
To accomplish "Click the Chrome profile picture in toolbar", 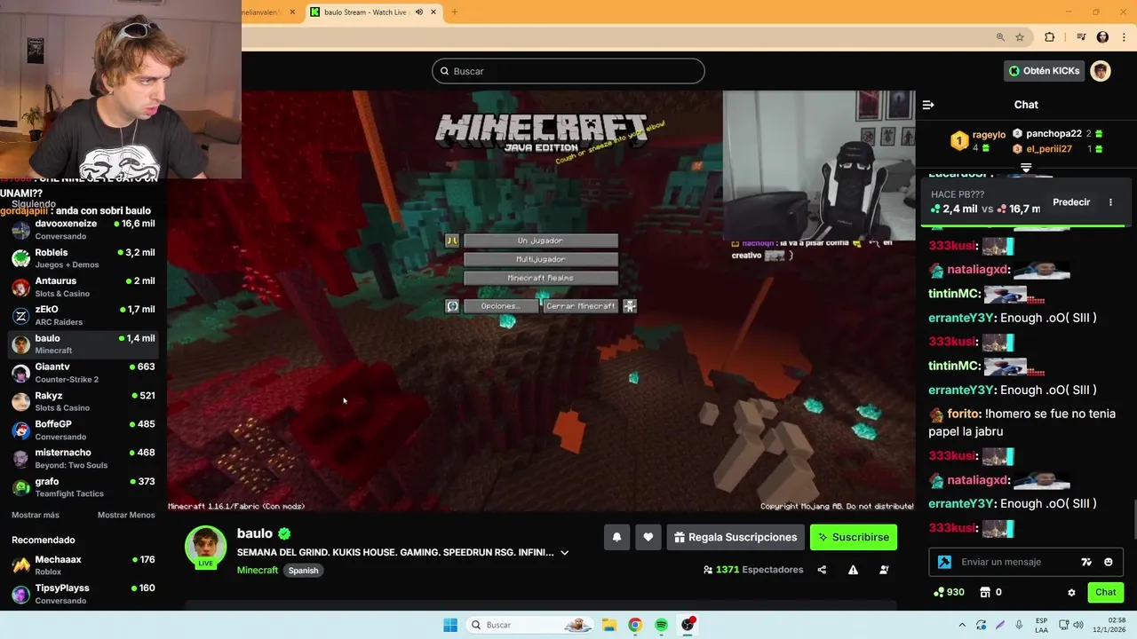I will 1102,37.
